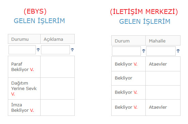Viewport: 188px width, 124px height.
Task: Sort by the Mahalle column header
Action: pyautogui.click(x=163, y=40)
